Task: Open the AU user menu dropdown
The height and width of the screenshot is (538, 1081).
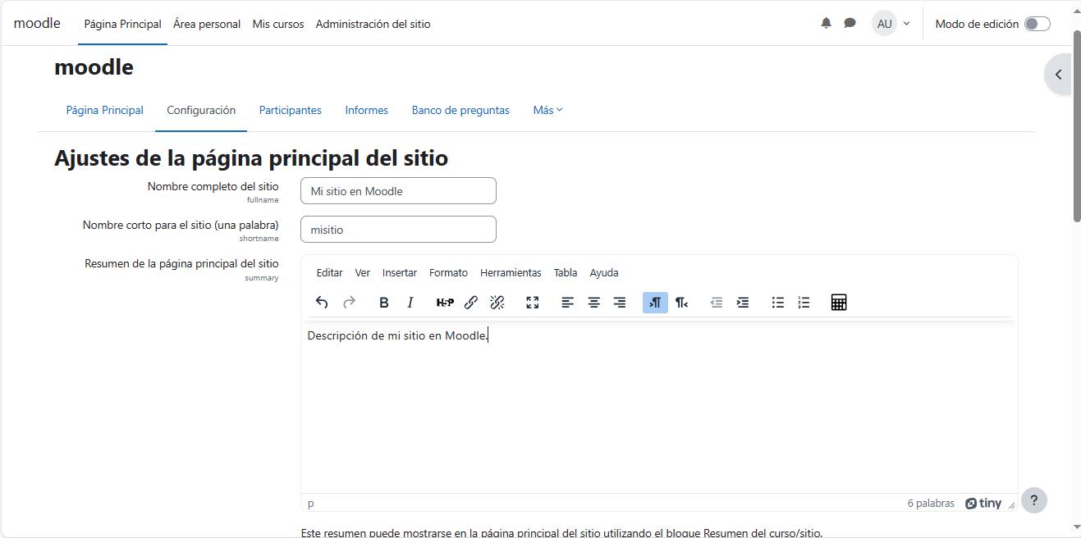Action: [891, 24]
